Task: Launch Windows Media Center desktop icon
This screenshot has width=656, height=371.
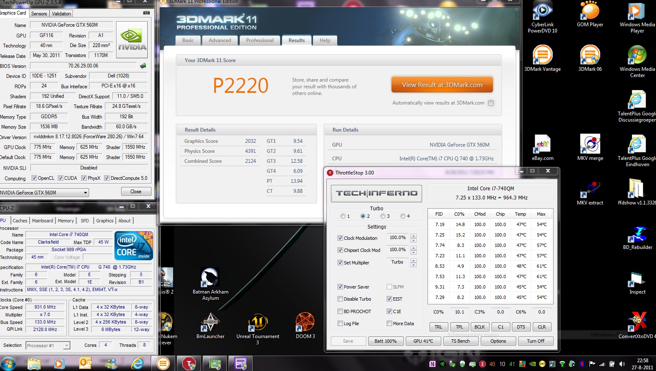Action: coord(637,62)
